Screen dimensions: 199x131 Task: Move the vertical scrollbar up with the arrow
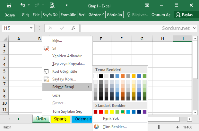pyautogui.click(x=195, y=38)
